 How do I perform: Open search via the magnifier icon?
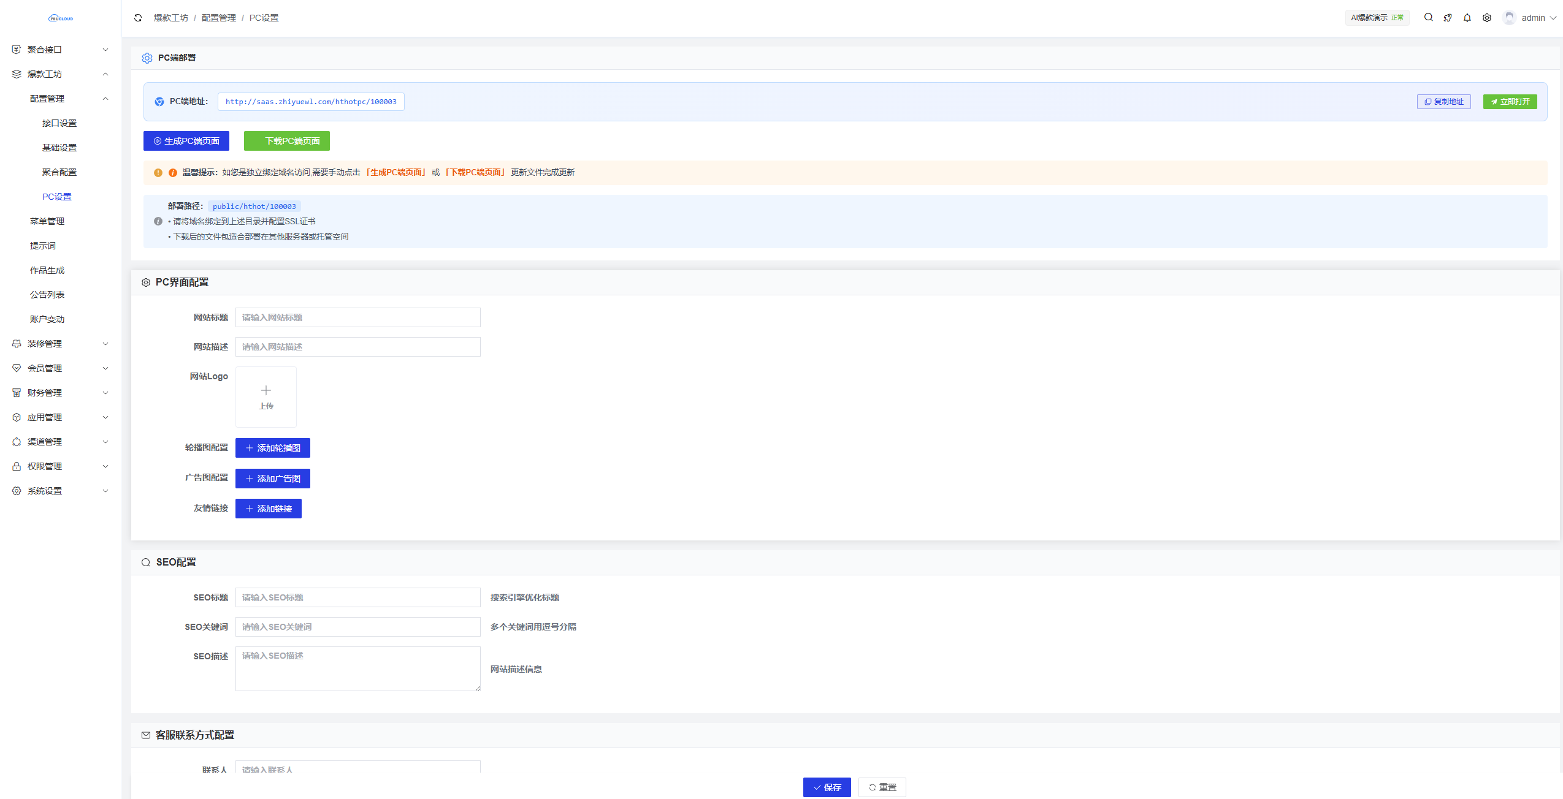pos(1428,18)
